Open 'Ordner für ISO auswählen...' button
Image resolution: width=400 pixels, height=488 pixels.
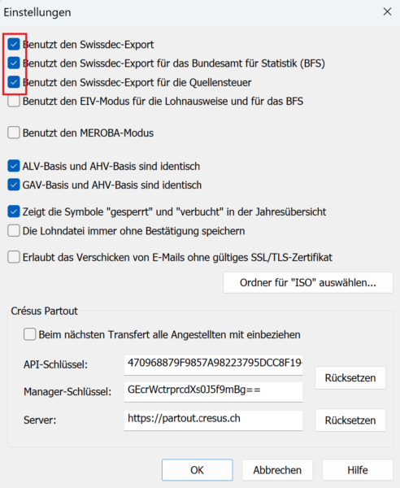pos(308,282)
